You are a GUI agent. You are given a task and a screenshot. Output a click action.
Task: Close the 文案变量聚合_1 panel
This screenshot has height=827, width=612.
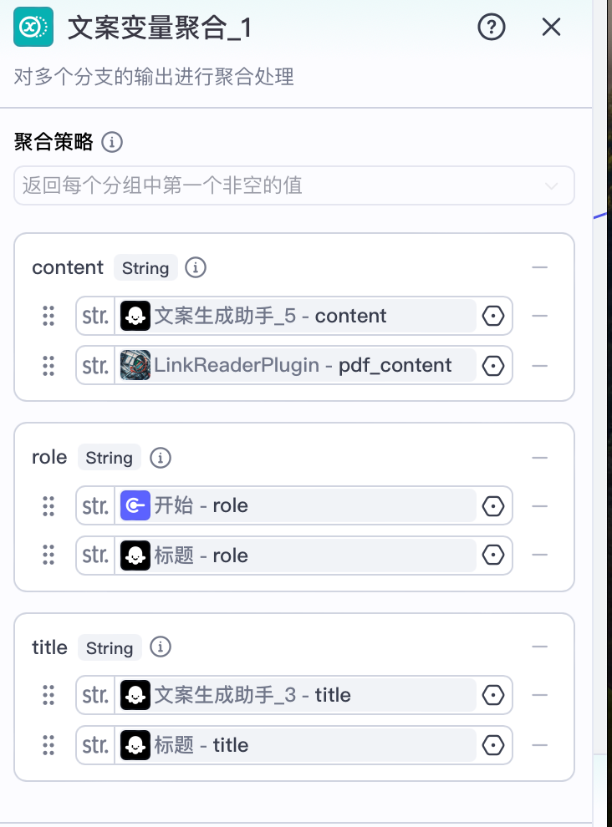click(x=551, y=27)
